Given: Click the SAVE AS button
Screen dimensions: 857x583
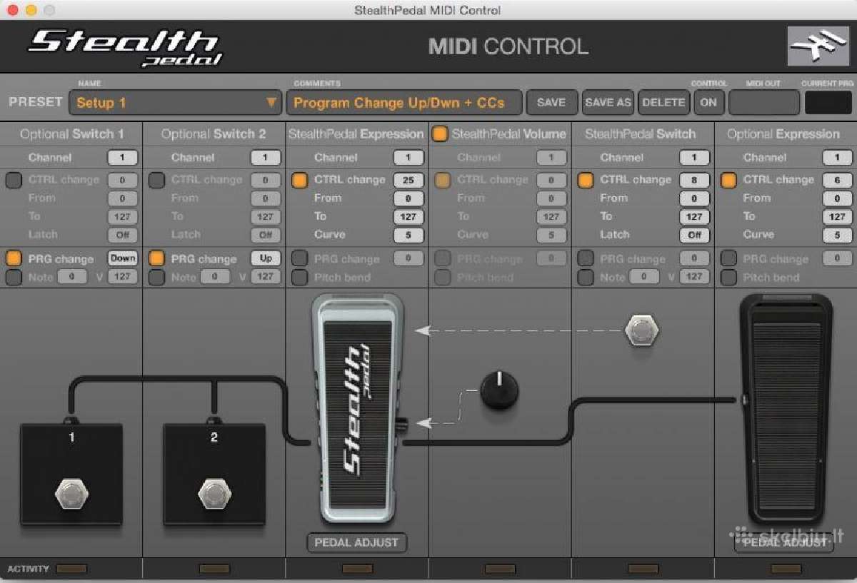Looking at the screenshot, I should pos(608,103).
